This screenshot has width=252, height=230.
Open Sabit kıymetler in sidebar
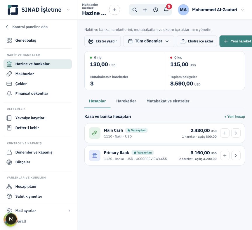38,196
